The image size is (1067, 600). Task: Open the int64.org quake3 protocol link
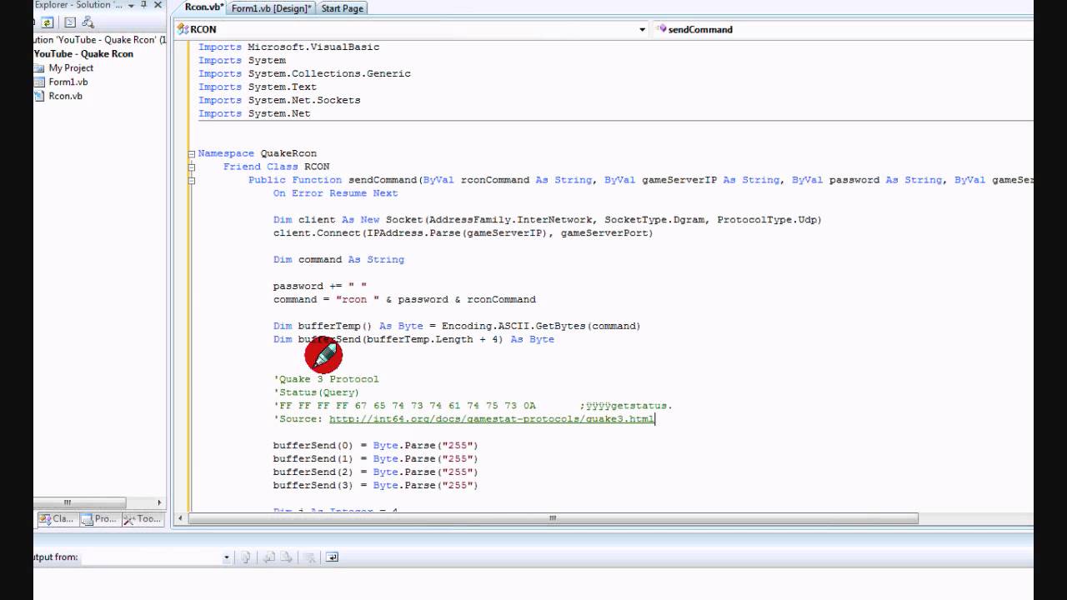(492, 419)
